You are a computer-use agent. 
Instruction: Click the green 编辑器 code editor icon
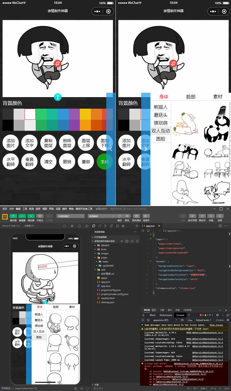point(22,216)
